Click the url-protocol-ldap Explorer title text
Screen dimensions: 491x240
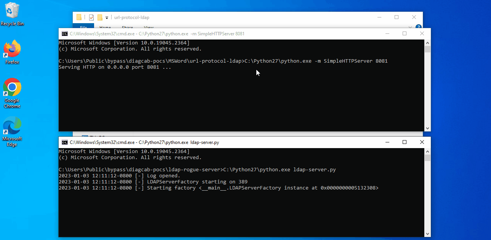click(132, 17)
